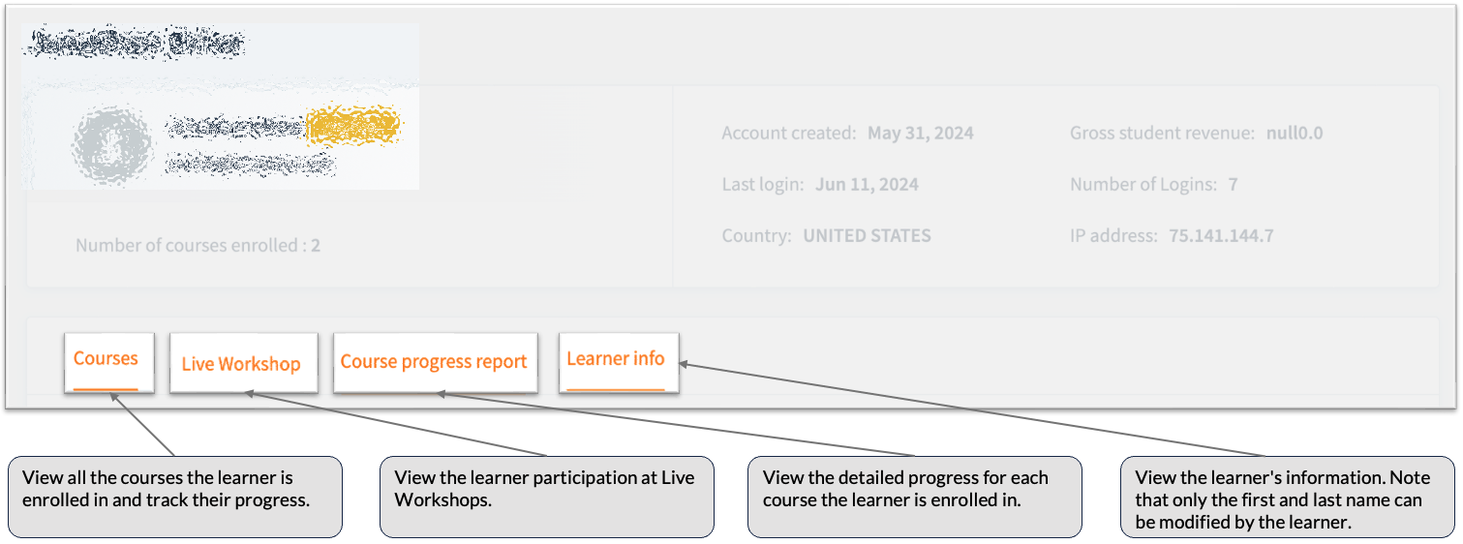Click the Number of courses enrolled count
The image size is (1463, 544).
coord(316,246)
